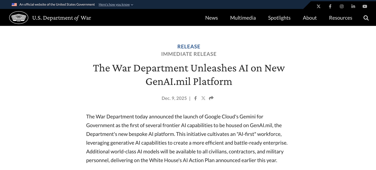Click the Pentagon logo emblem
Screen dimensions: 376x170
[19, 18]
